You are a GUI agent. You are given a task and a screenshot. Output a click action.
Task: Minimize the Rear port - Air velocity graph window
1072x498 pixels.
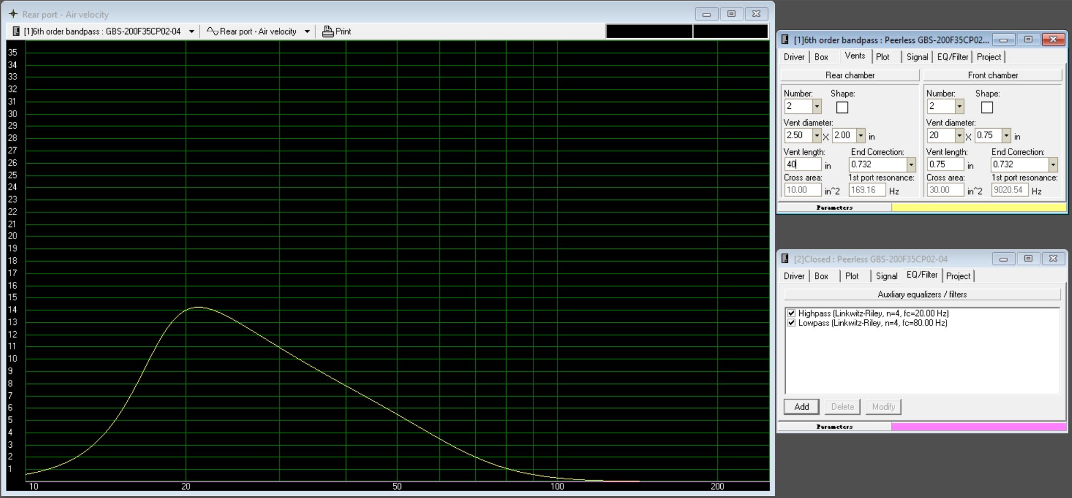coord(706,14)
